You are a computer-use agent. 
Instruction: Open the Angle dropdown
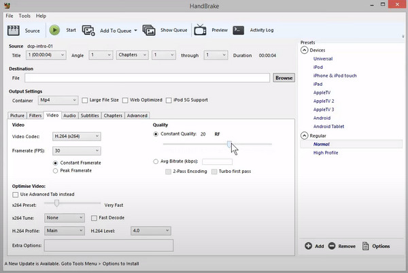(x=101, y=55)
